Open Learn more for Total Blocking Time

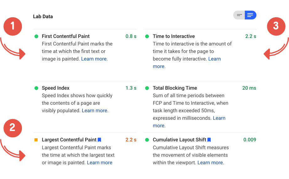[x=219, y=118]
